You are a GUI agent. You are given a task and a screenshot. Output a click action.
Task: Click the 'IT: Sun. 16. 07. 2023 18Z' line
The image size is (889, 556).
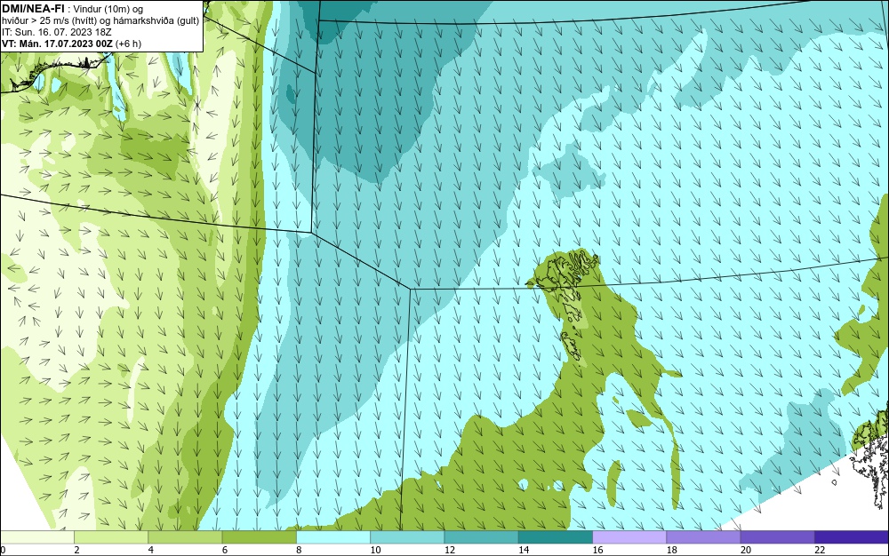[57, 32]
